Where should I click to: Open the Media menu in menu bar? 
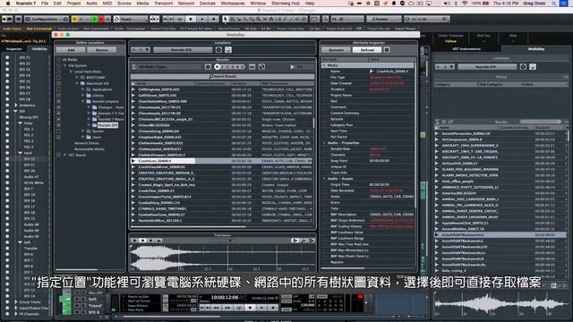[142, 4]
